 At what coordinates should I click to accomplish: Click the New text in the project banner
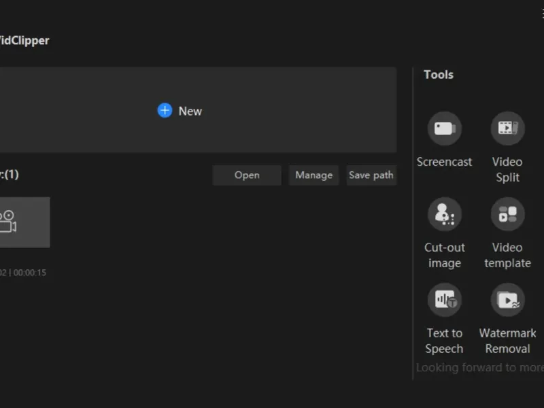190,111
